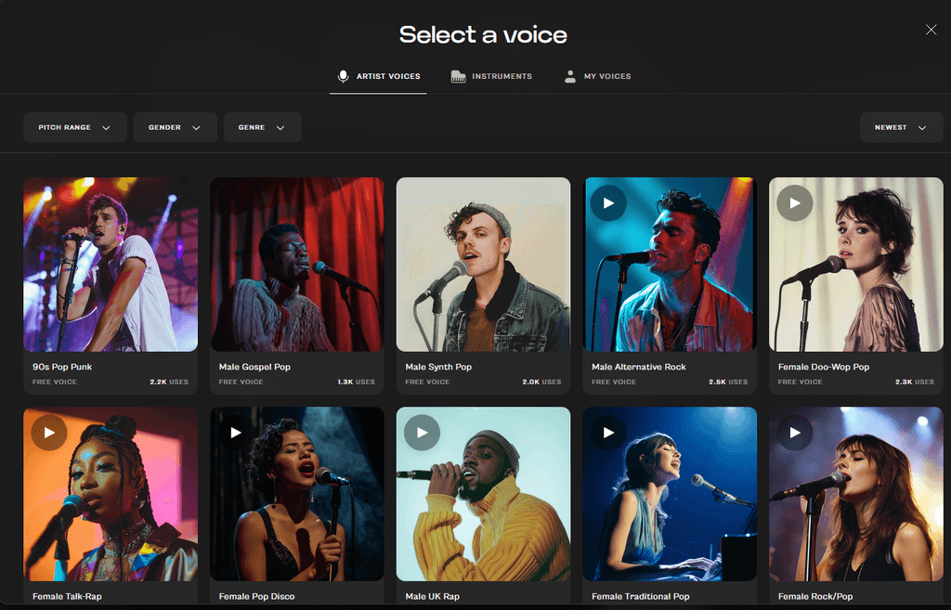Play the Male Alternative Rock voice preview
The image size is (951, 610).
[x=608, y=202]
